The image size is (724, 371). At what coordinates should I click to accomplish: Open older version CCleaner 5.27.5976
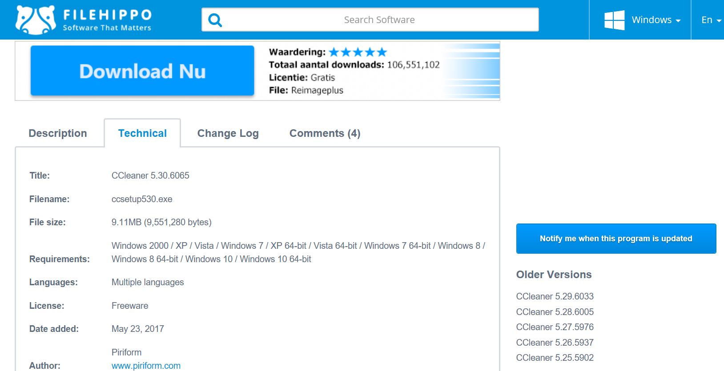[x=555, y=327]
